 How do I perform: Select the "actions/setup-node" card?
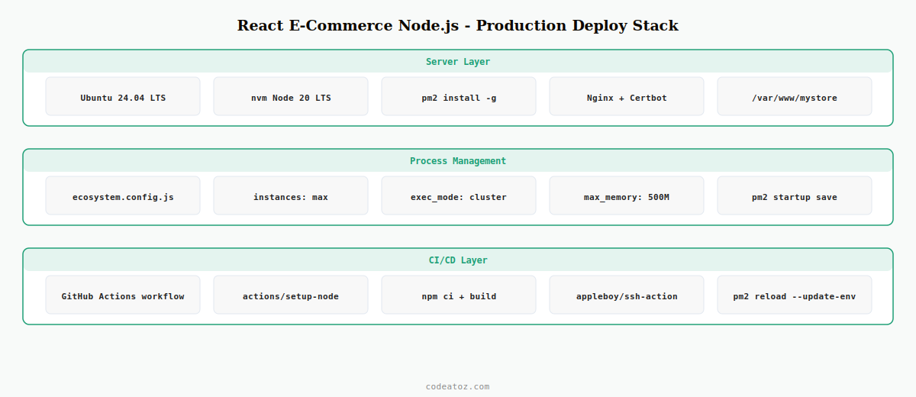click(291, 295)
